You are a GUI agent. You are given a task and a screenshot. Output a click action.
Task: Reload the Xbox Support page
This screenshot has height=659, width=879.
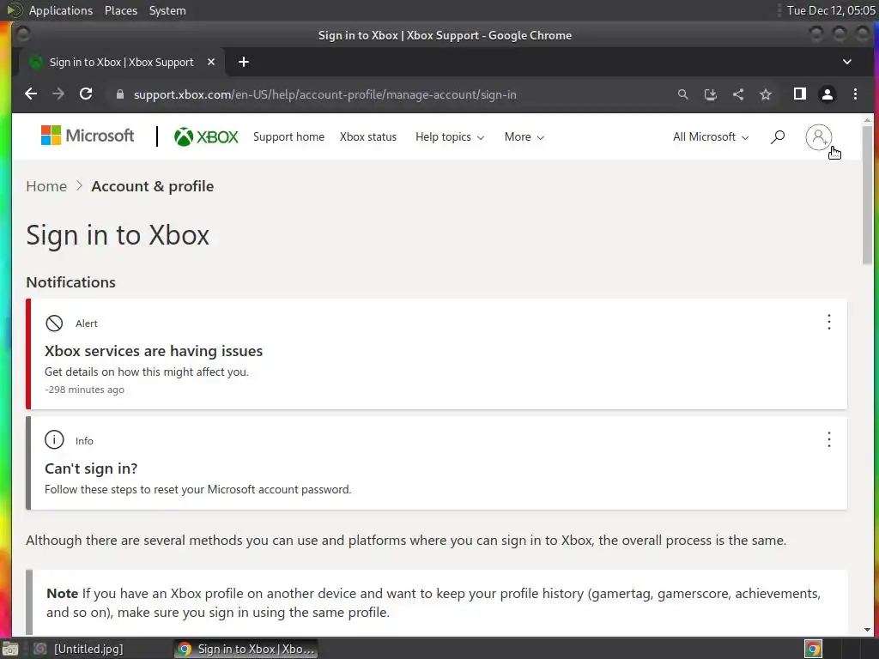point(86,94)
